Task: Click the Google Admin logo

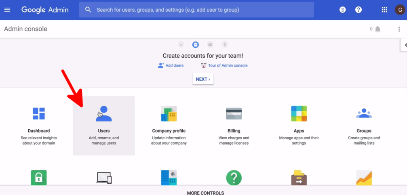Action: click(x=45, y=10)
